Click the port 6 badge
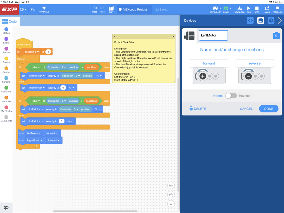This screenshot has width=284, height=213. tap(276, 35)
